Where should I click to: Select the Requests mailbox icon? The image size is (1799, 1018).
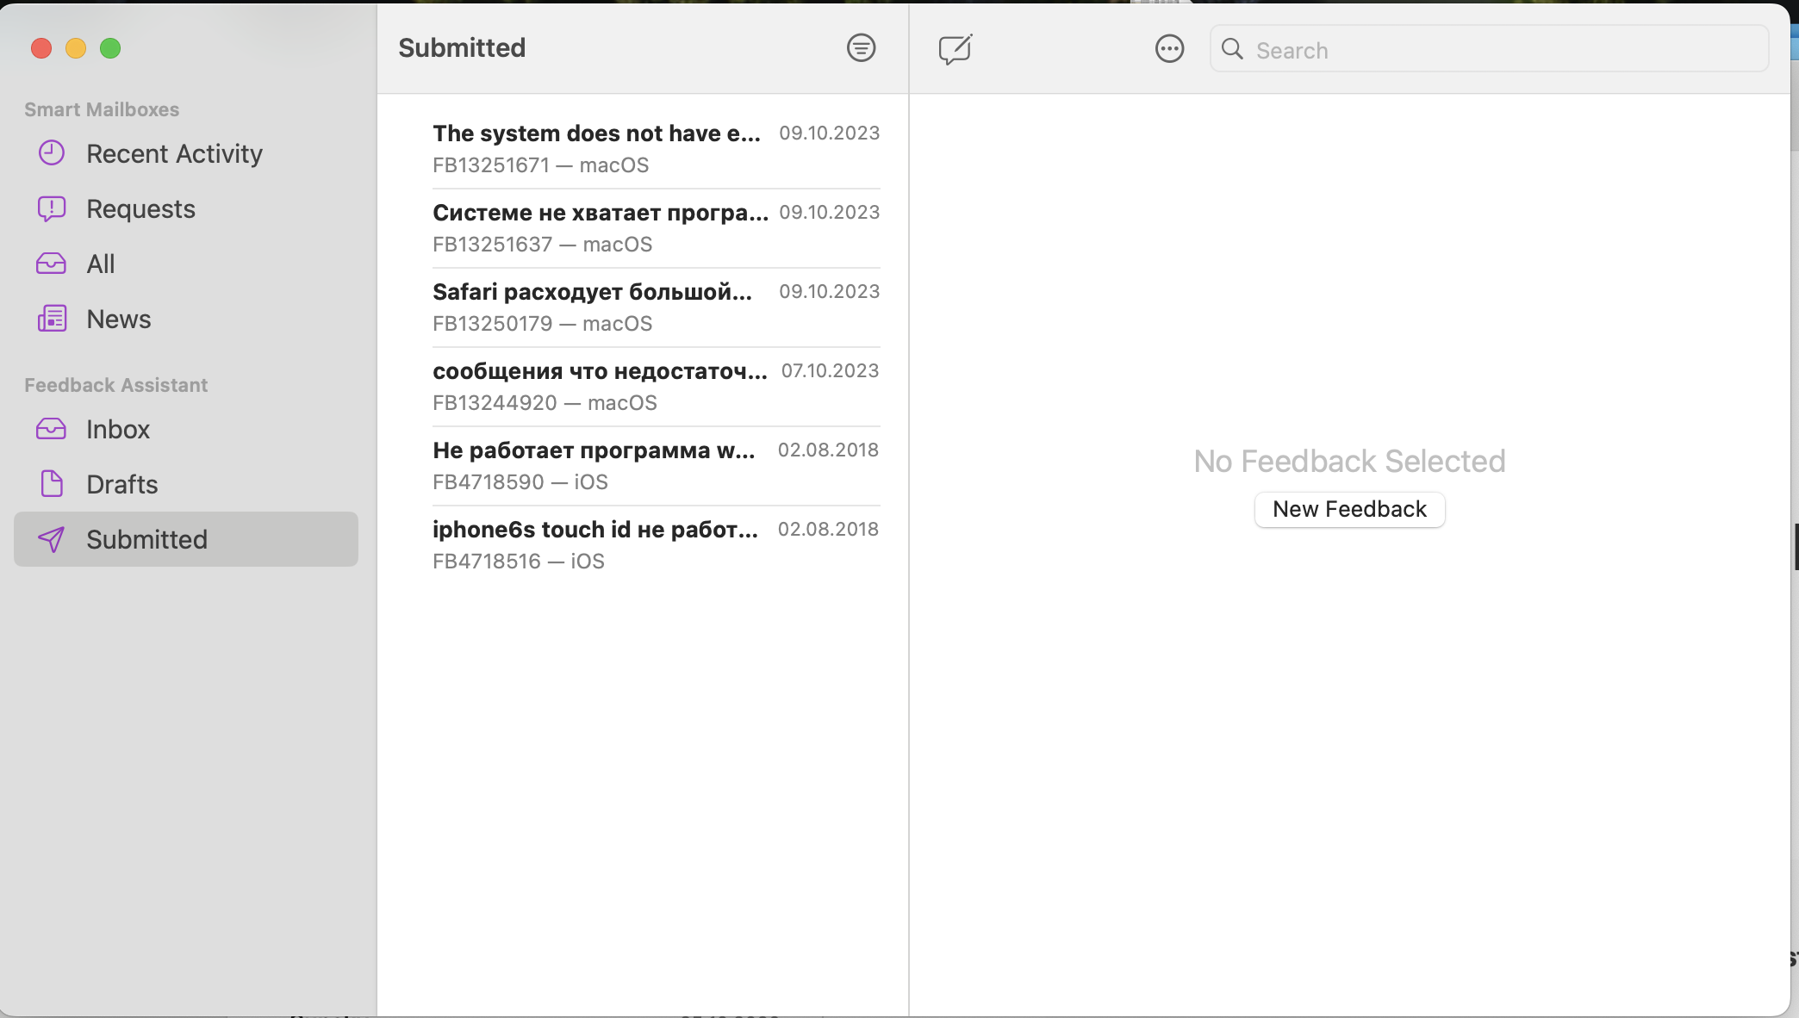coord(52,208)
